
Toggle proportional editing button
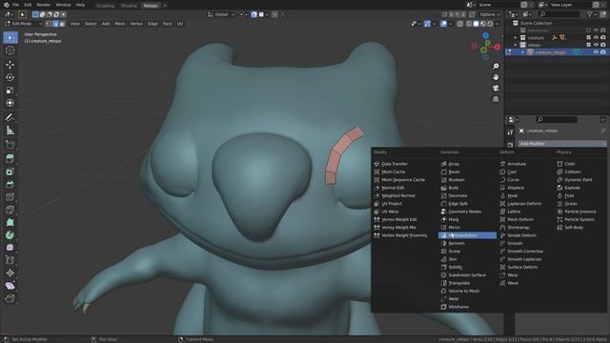[274, 14]
